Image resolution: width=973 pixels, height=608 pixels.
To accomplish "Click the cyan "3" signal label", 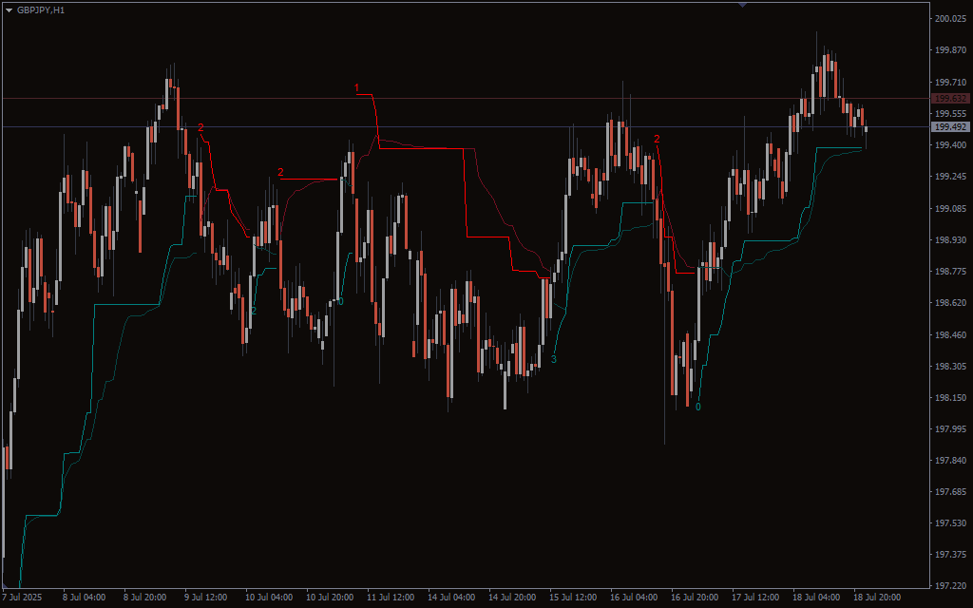I will (x=554, y=359).
